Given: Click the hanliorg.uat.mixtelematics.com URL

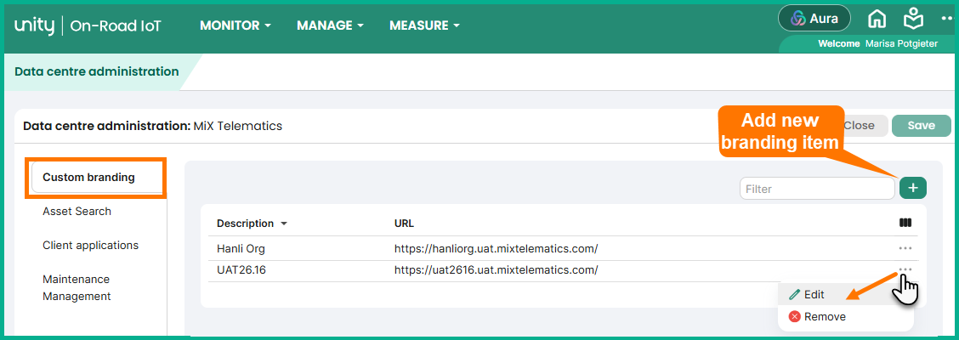Looking at the screenshot, I should (x=496, y=249).
